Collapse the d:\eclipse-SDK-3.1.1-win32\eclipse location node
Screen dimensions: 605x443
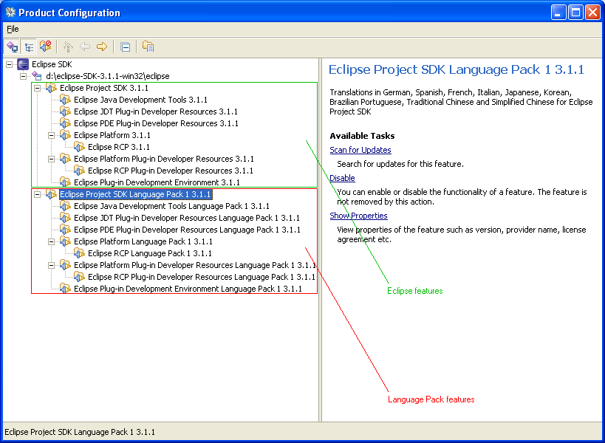(23, 76)
